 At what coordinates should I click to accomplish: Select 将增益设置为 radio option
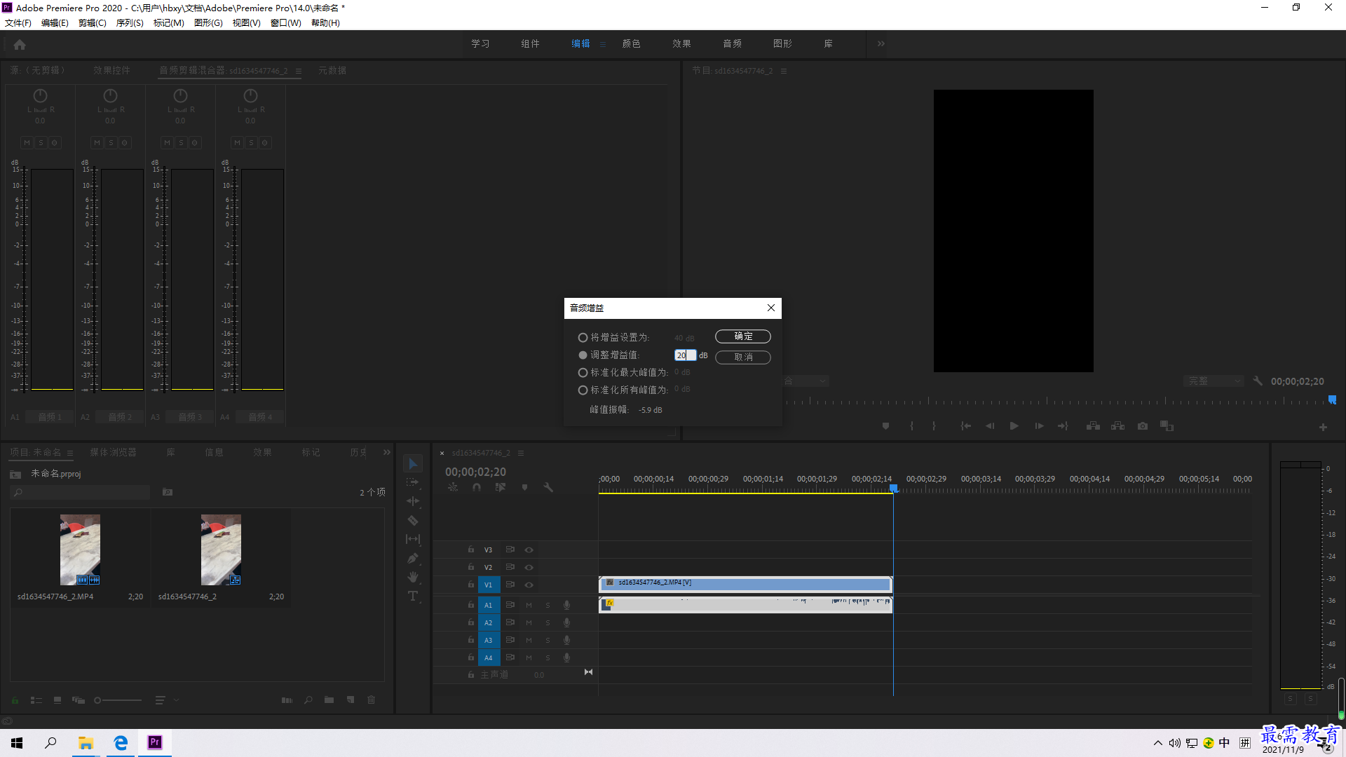click(583, 338)
